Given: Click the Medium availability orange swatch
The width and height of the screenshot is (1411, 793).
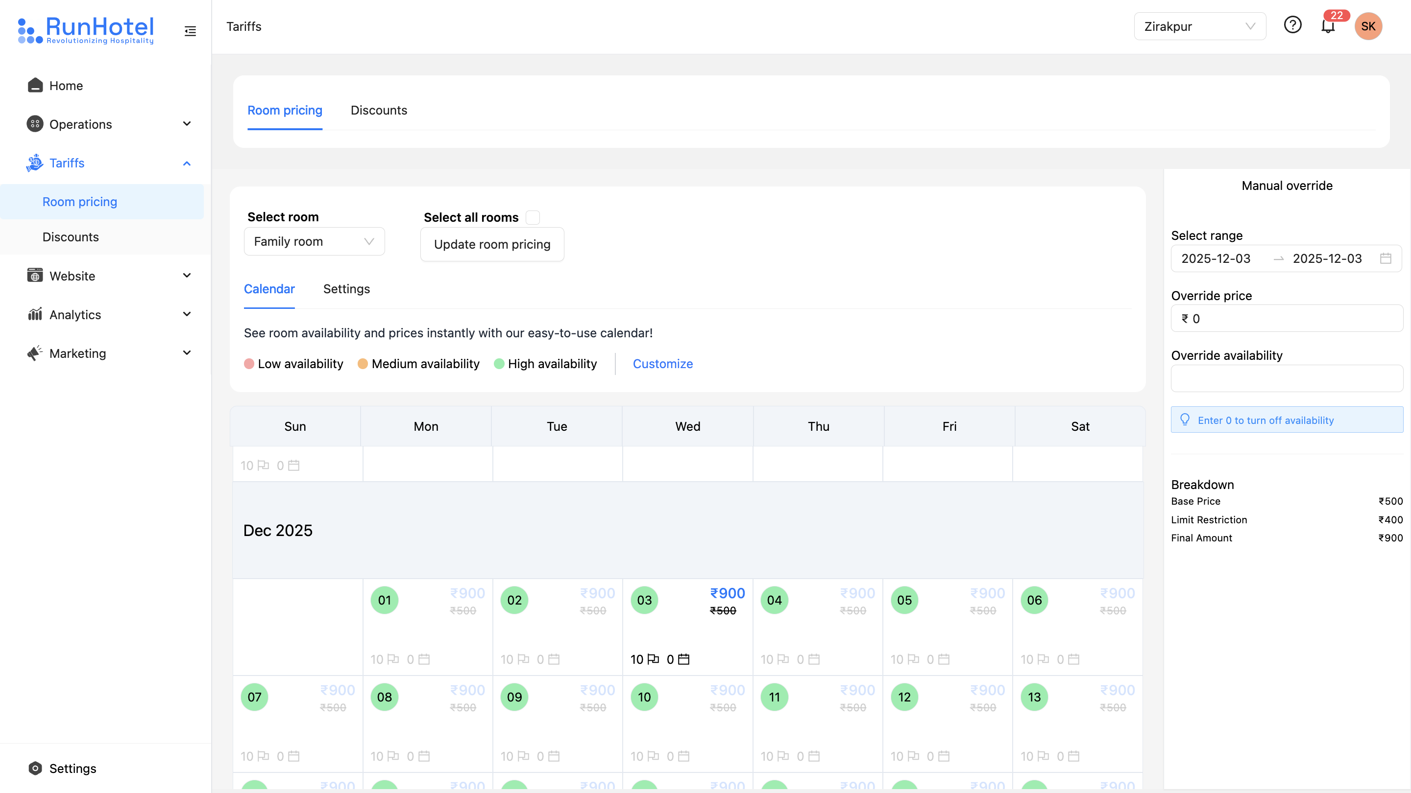Looking at the screenshot, I should (x=363, y=364).
